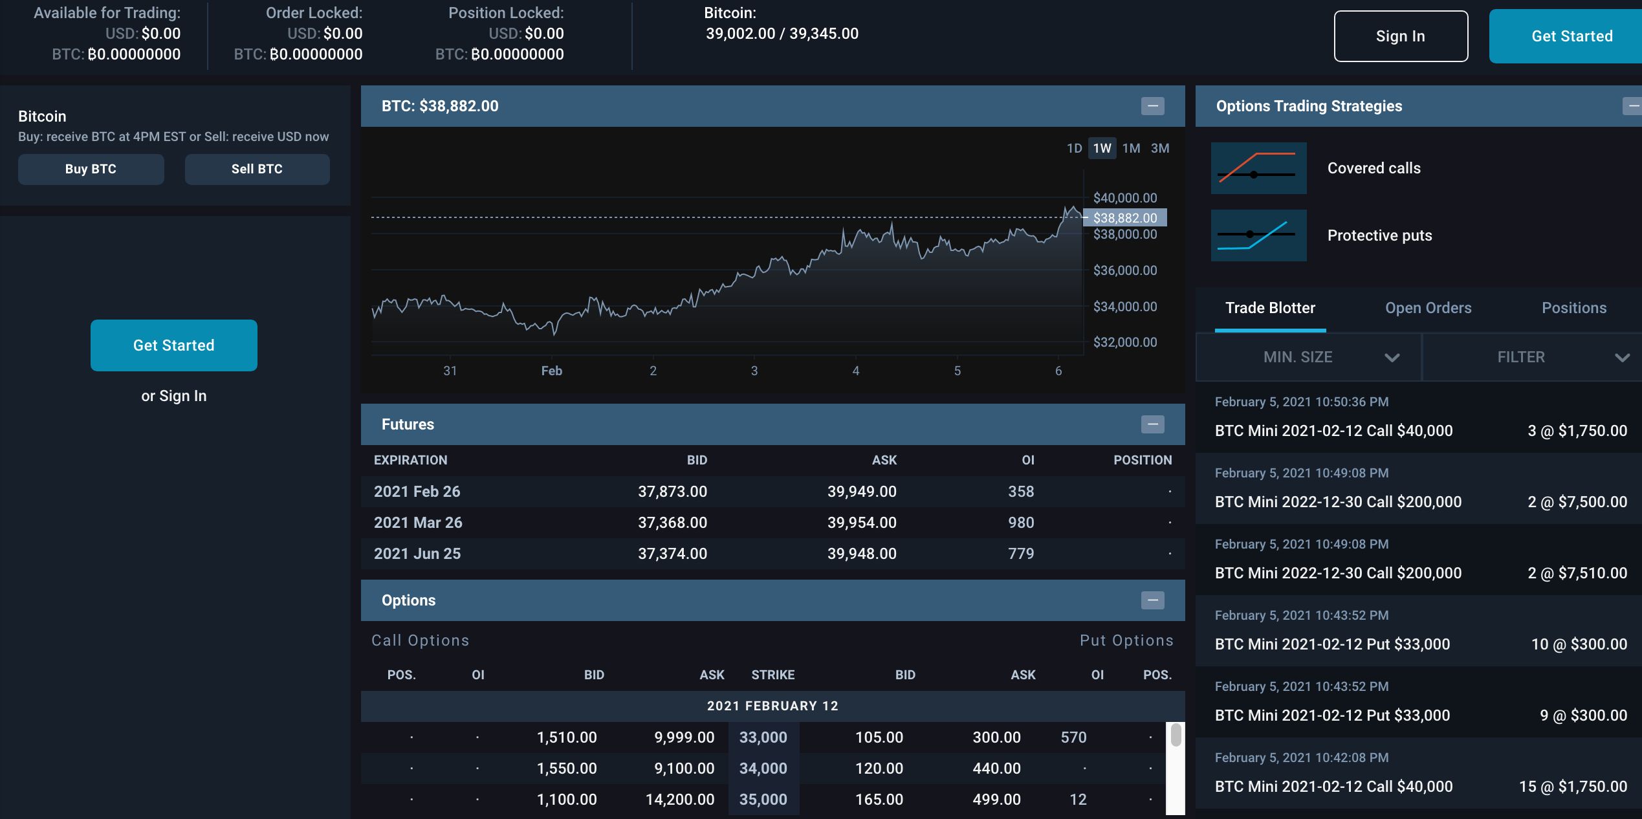Viewport: 1642px width, 819px height.
Task: Select the 3M chart range
Action: point(1160,148)
